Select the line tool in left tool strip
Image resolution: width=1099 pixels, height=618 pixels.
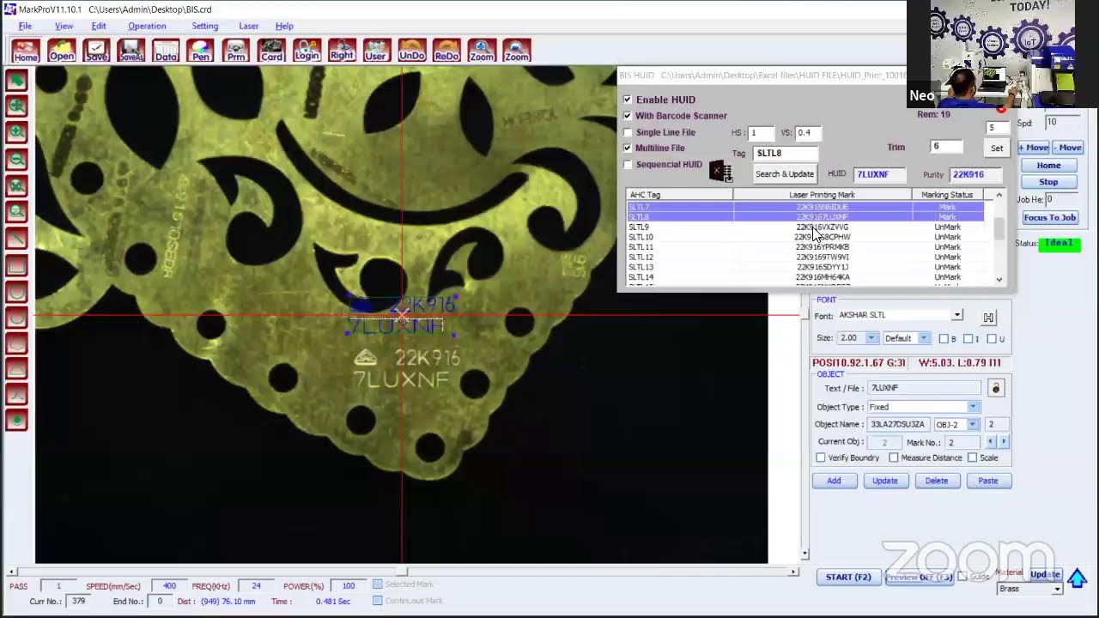[16, 239]
